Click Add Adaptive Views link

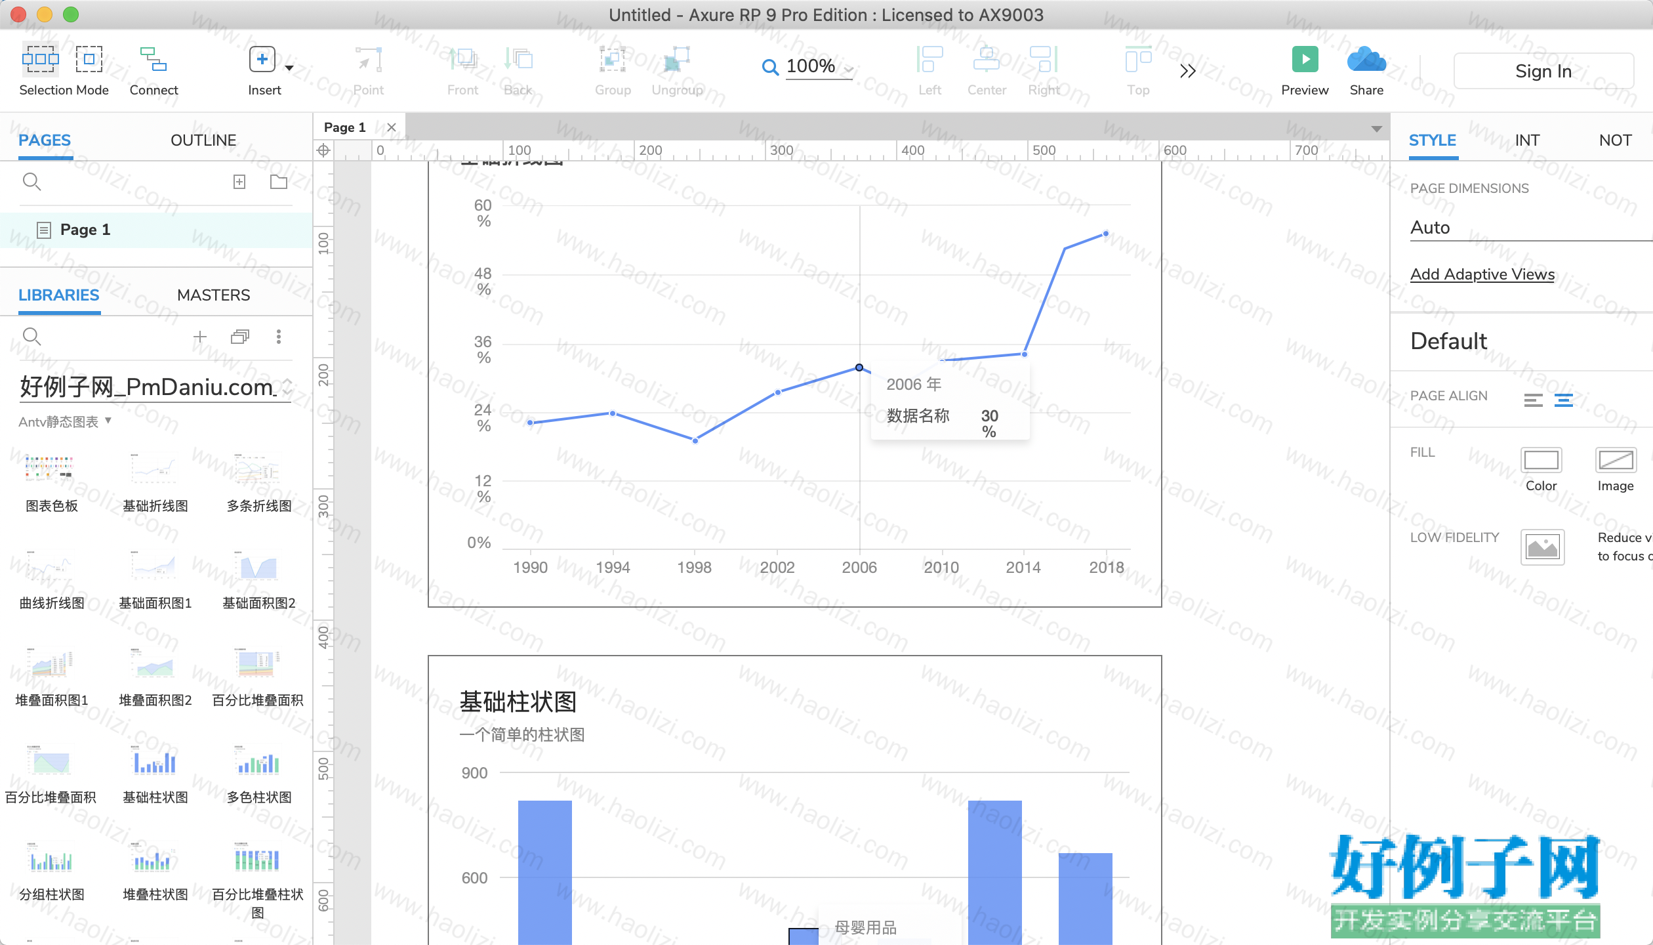[1482, 274]
